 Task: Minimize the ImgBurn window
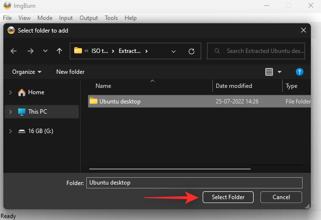coord(267,5)
